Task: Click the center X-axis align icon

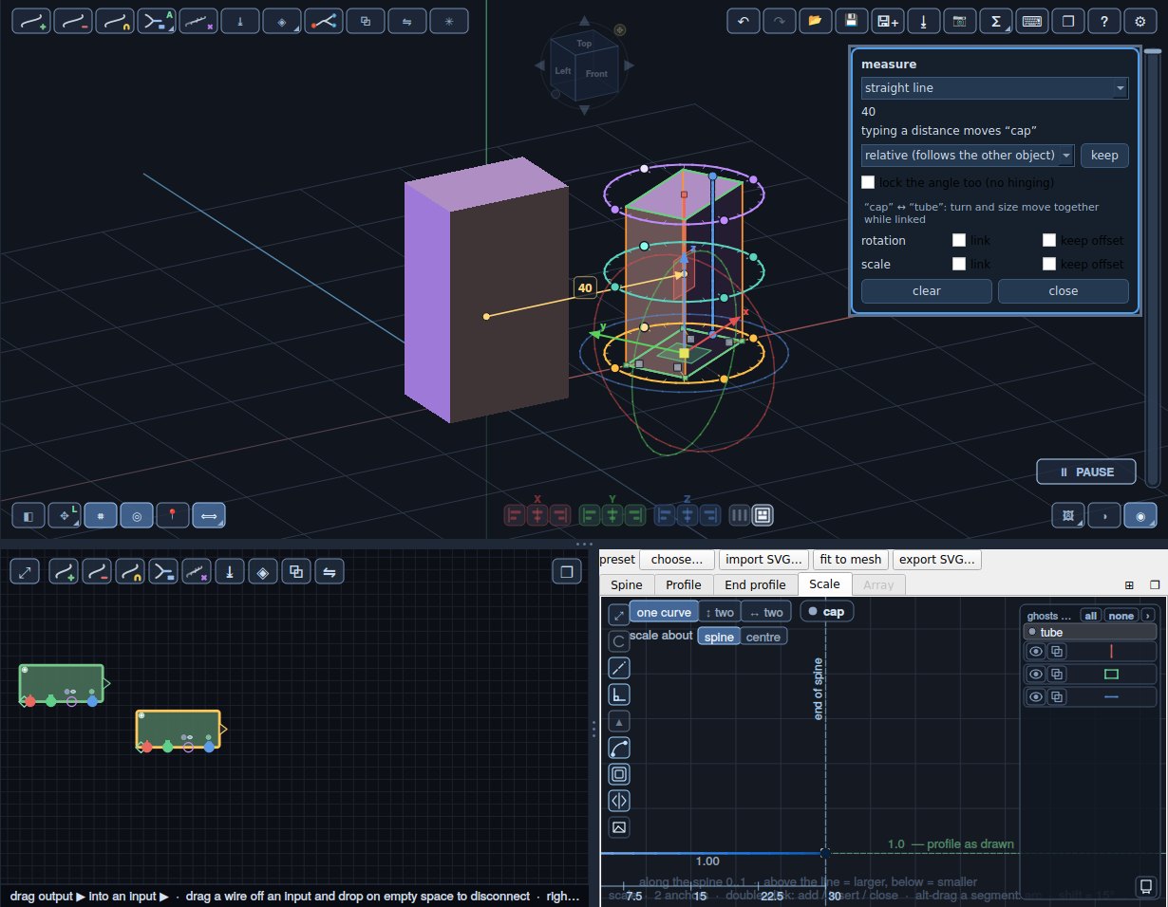Action: coord(537,515)
